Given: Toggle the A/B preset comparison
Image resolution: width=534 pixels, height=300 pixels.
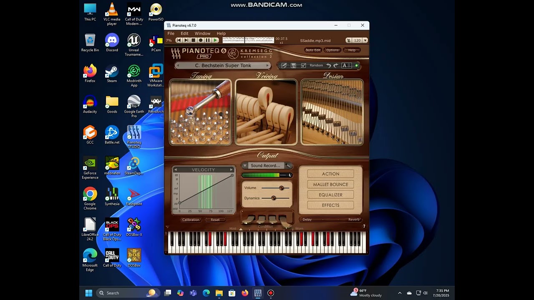Looking at the screenshot, I should coord(347,65).
